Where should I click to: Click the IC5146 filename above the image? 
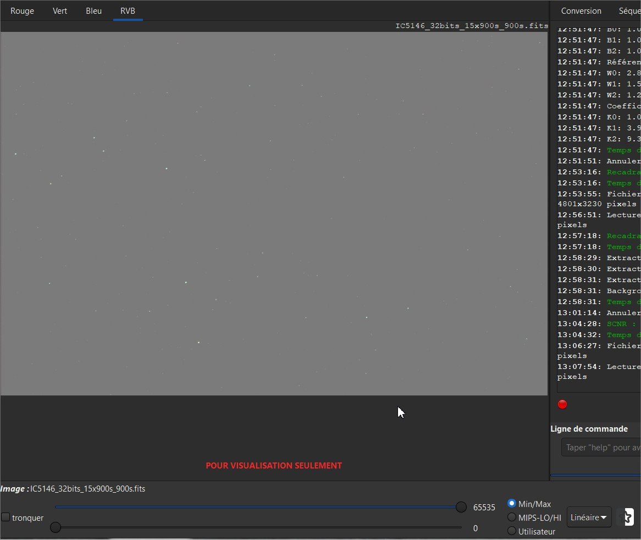(x=472, y=26)
